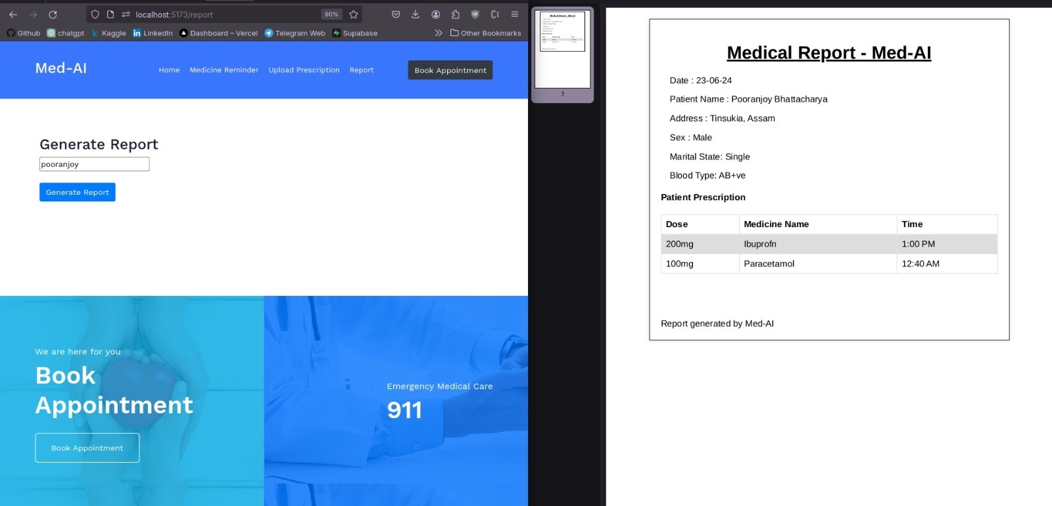Click the Blood Type: AB+ve line
1052x506 pixels.
[x=707, y=175]
